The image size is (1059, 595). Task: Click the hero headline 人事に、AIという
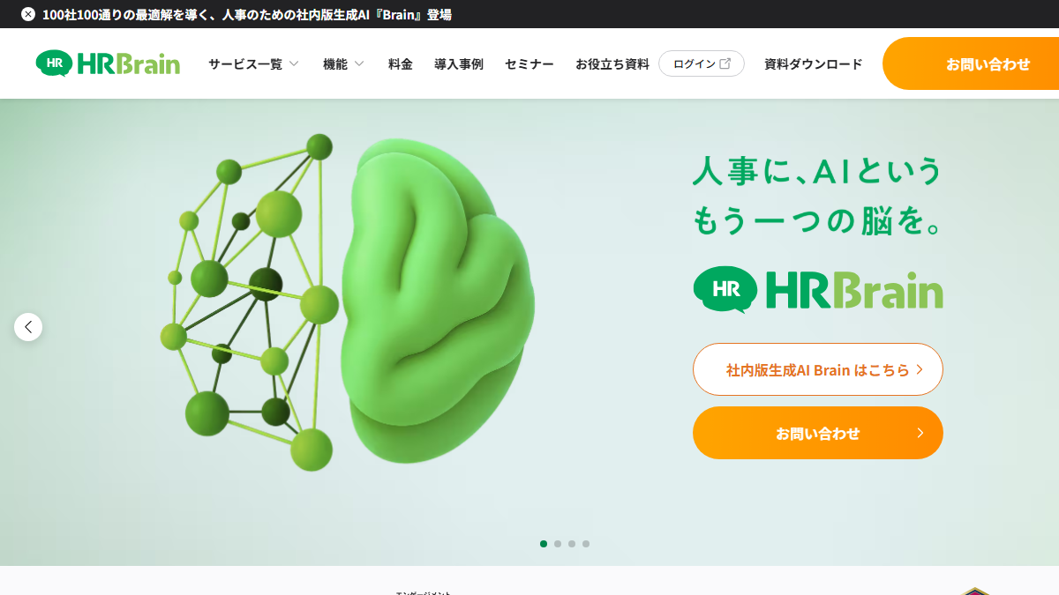click(x=817, y=171)
